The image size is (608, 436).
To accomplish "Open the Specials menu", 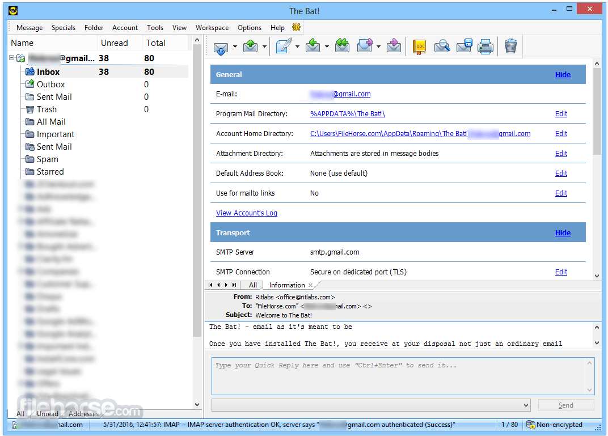I will tap(63, 28).
